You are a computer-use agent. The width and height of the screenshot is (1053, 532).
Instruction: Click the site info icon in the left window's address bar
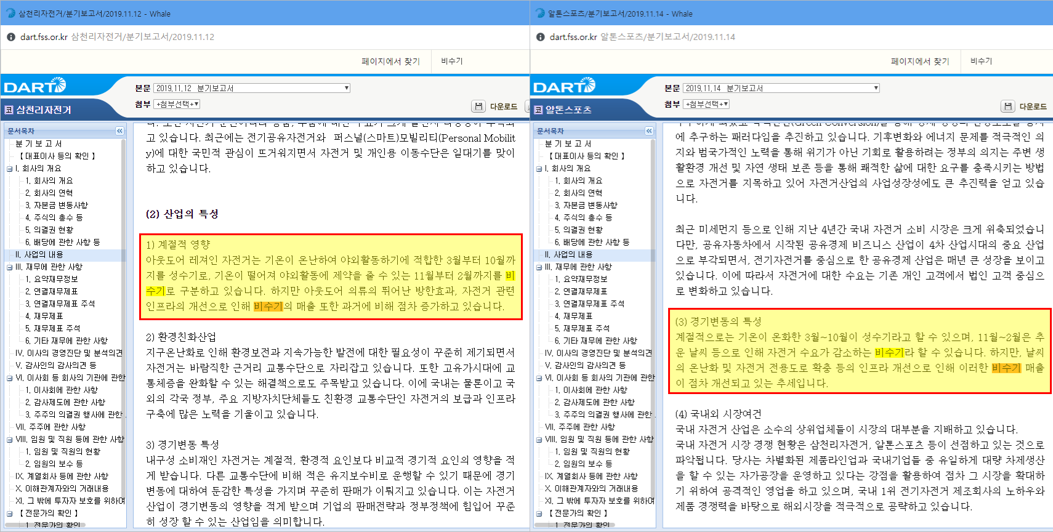11,37
